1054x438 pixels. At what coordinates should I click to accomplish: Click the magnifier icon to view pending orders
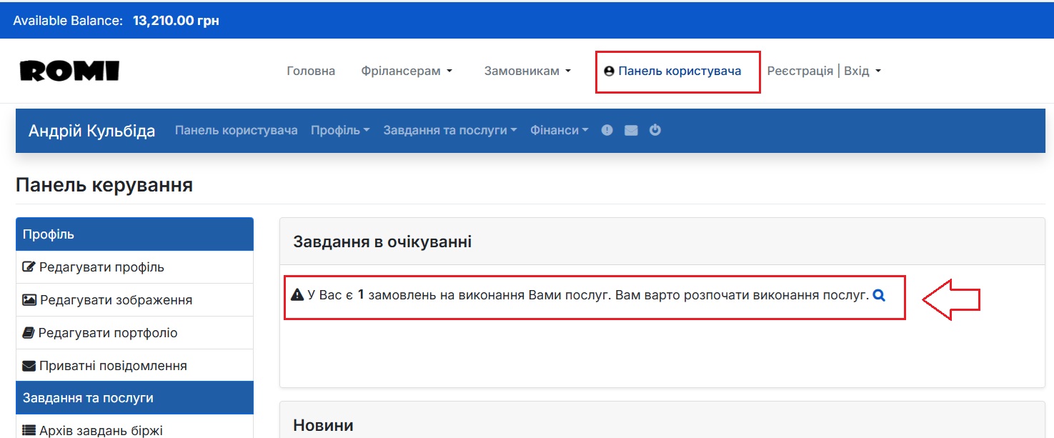pyautogui.click(x=880, y=294)
